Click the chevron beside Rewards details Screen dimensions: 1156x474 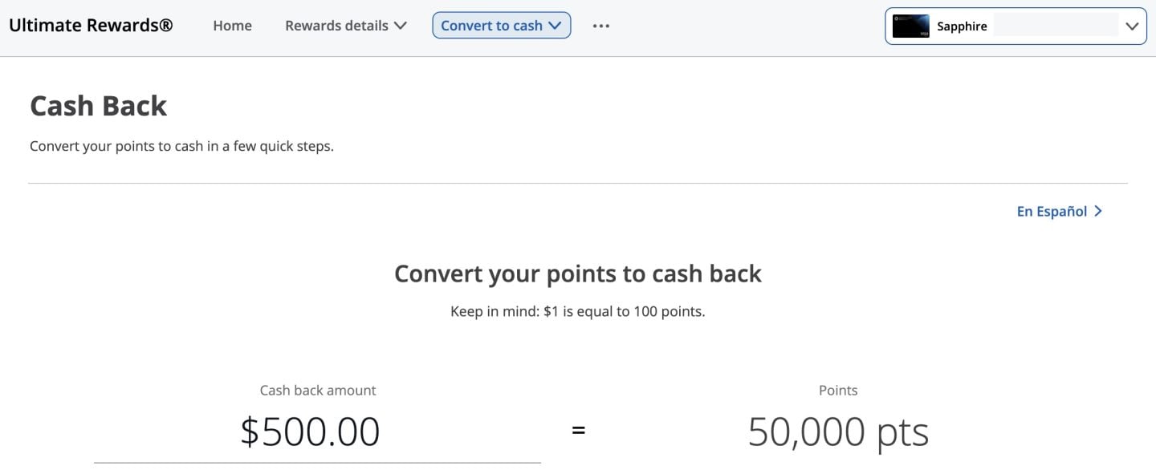[x=401, y=26]
